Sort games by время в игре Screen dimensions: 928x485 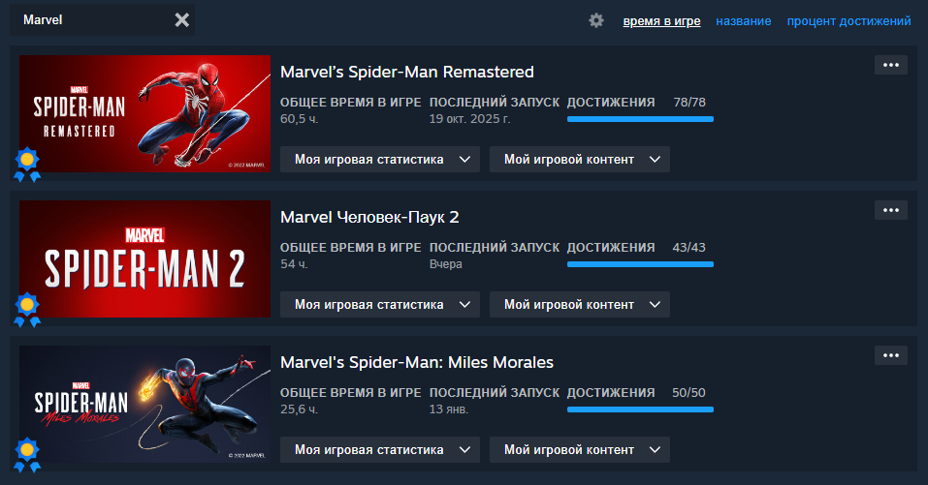tap(661, 21)
